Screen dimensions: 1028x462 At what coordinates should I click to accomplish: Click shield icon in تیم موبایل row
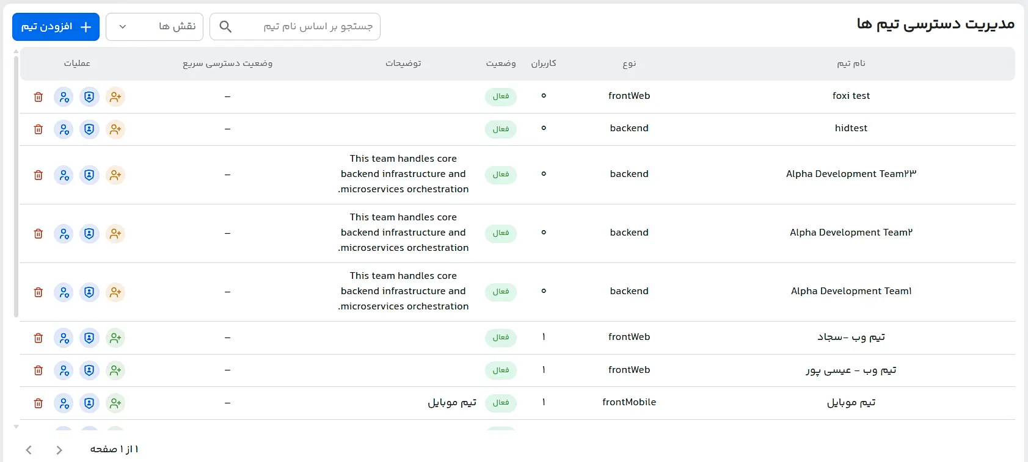[89, 403]
